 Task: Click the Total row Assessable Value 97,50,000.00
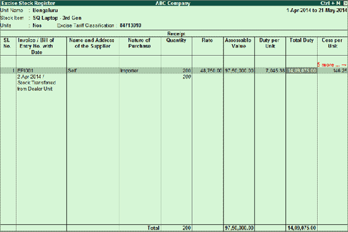pos(239,228)
